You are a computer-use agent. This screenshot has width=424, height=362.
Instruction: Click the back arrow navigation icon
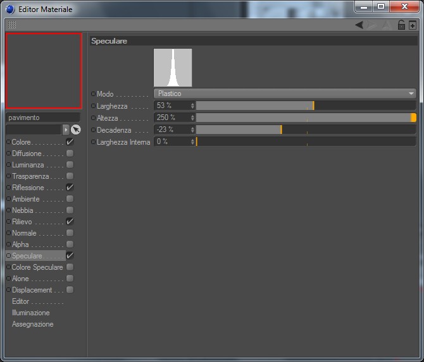point(359,25)
